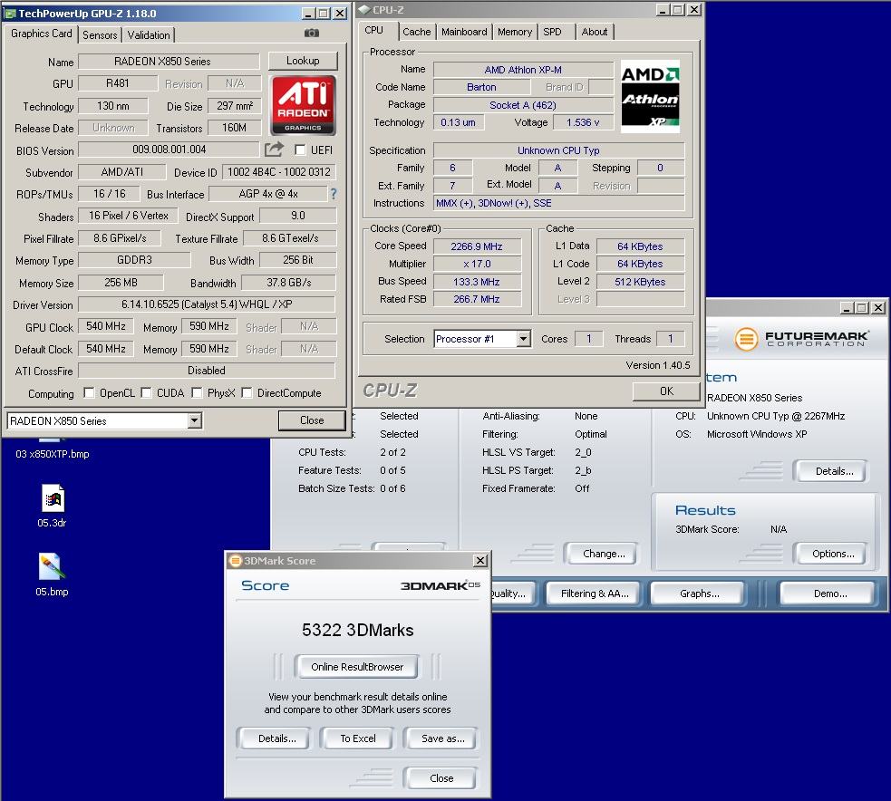Open the SPD tab in CPU-Z
The width and height of the screenshot is (891, 801).
552,32
